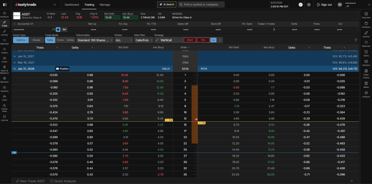This screenshot has width=372, height=184.
Task: Open tastylive in the left sidebar
Action: 5,89
